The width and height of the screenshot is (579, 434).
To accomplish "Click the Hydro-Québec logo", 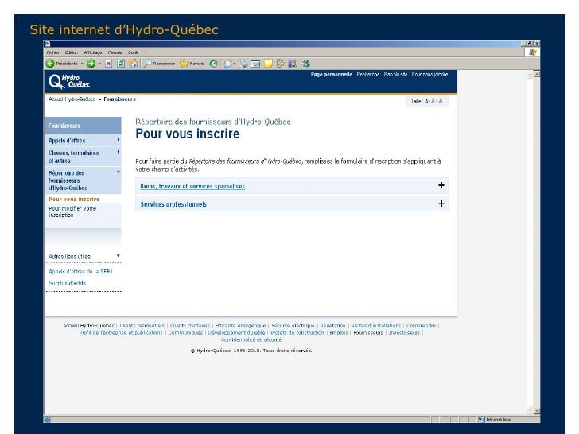I will pyautogui.click(x=69, y=81).
